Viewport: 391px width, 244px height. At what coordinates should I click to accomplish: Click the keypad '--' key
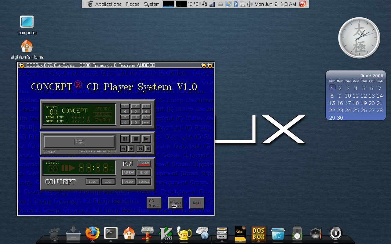pos(146,123)
